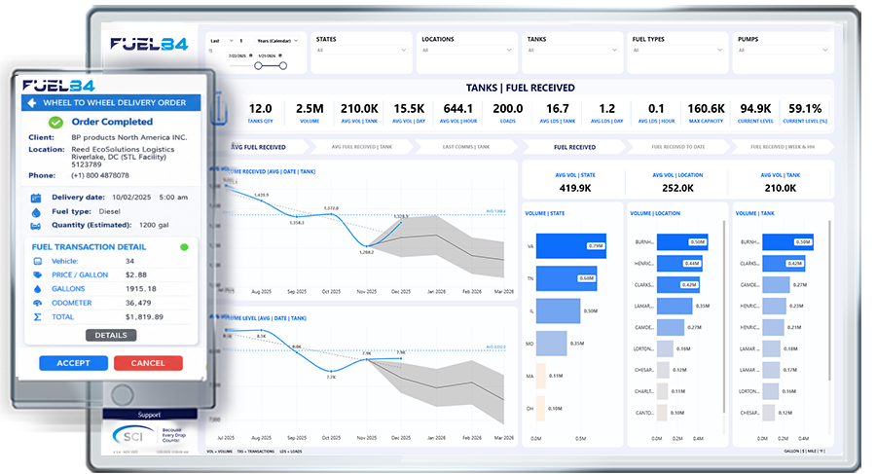Click the round home button on the phone
Image resolution: width=876 pixels, height=474 pixels.
[122, 396]
